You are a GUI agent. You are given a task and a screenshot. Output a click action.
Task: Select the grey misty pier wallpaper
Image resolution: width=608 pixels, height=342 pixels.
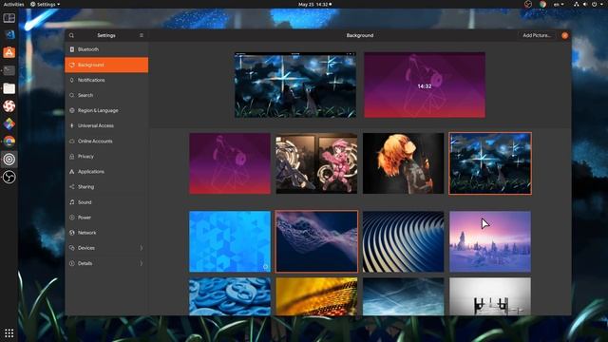pos(490,296)
